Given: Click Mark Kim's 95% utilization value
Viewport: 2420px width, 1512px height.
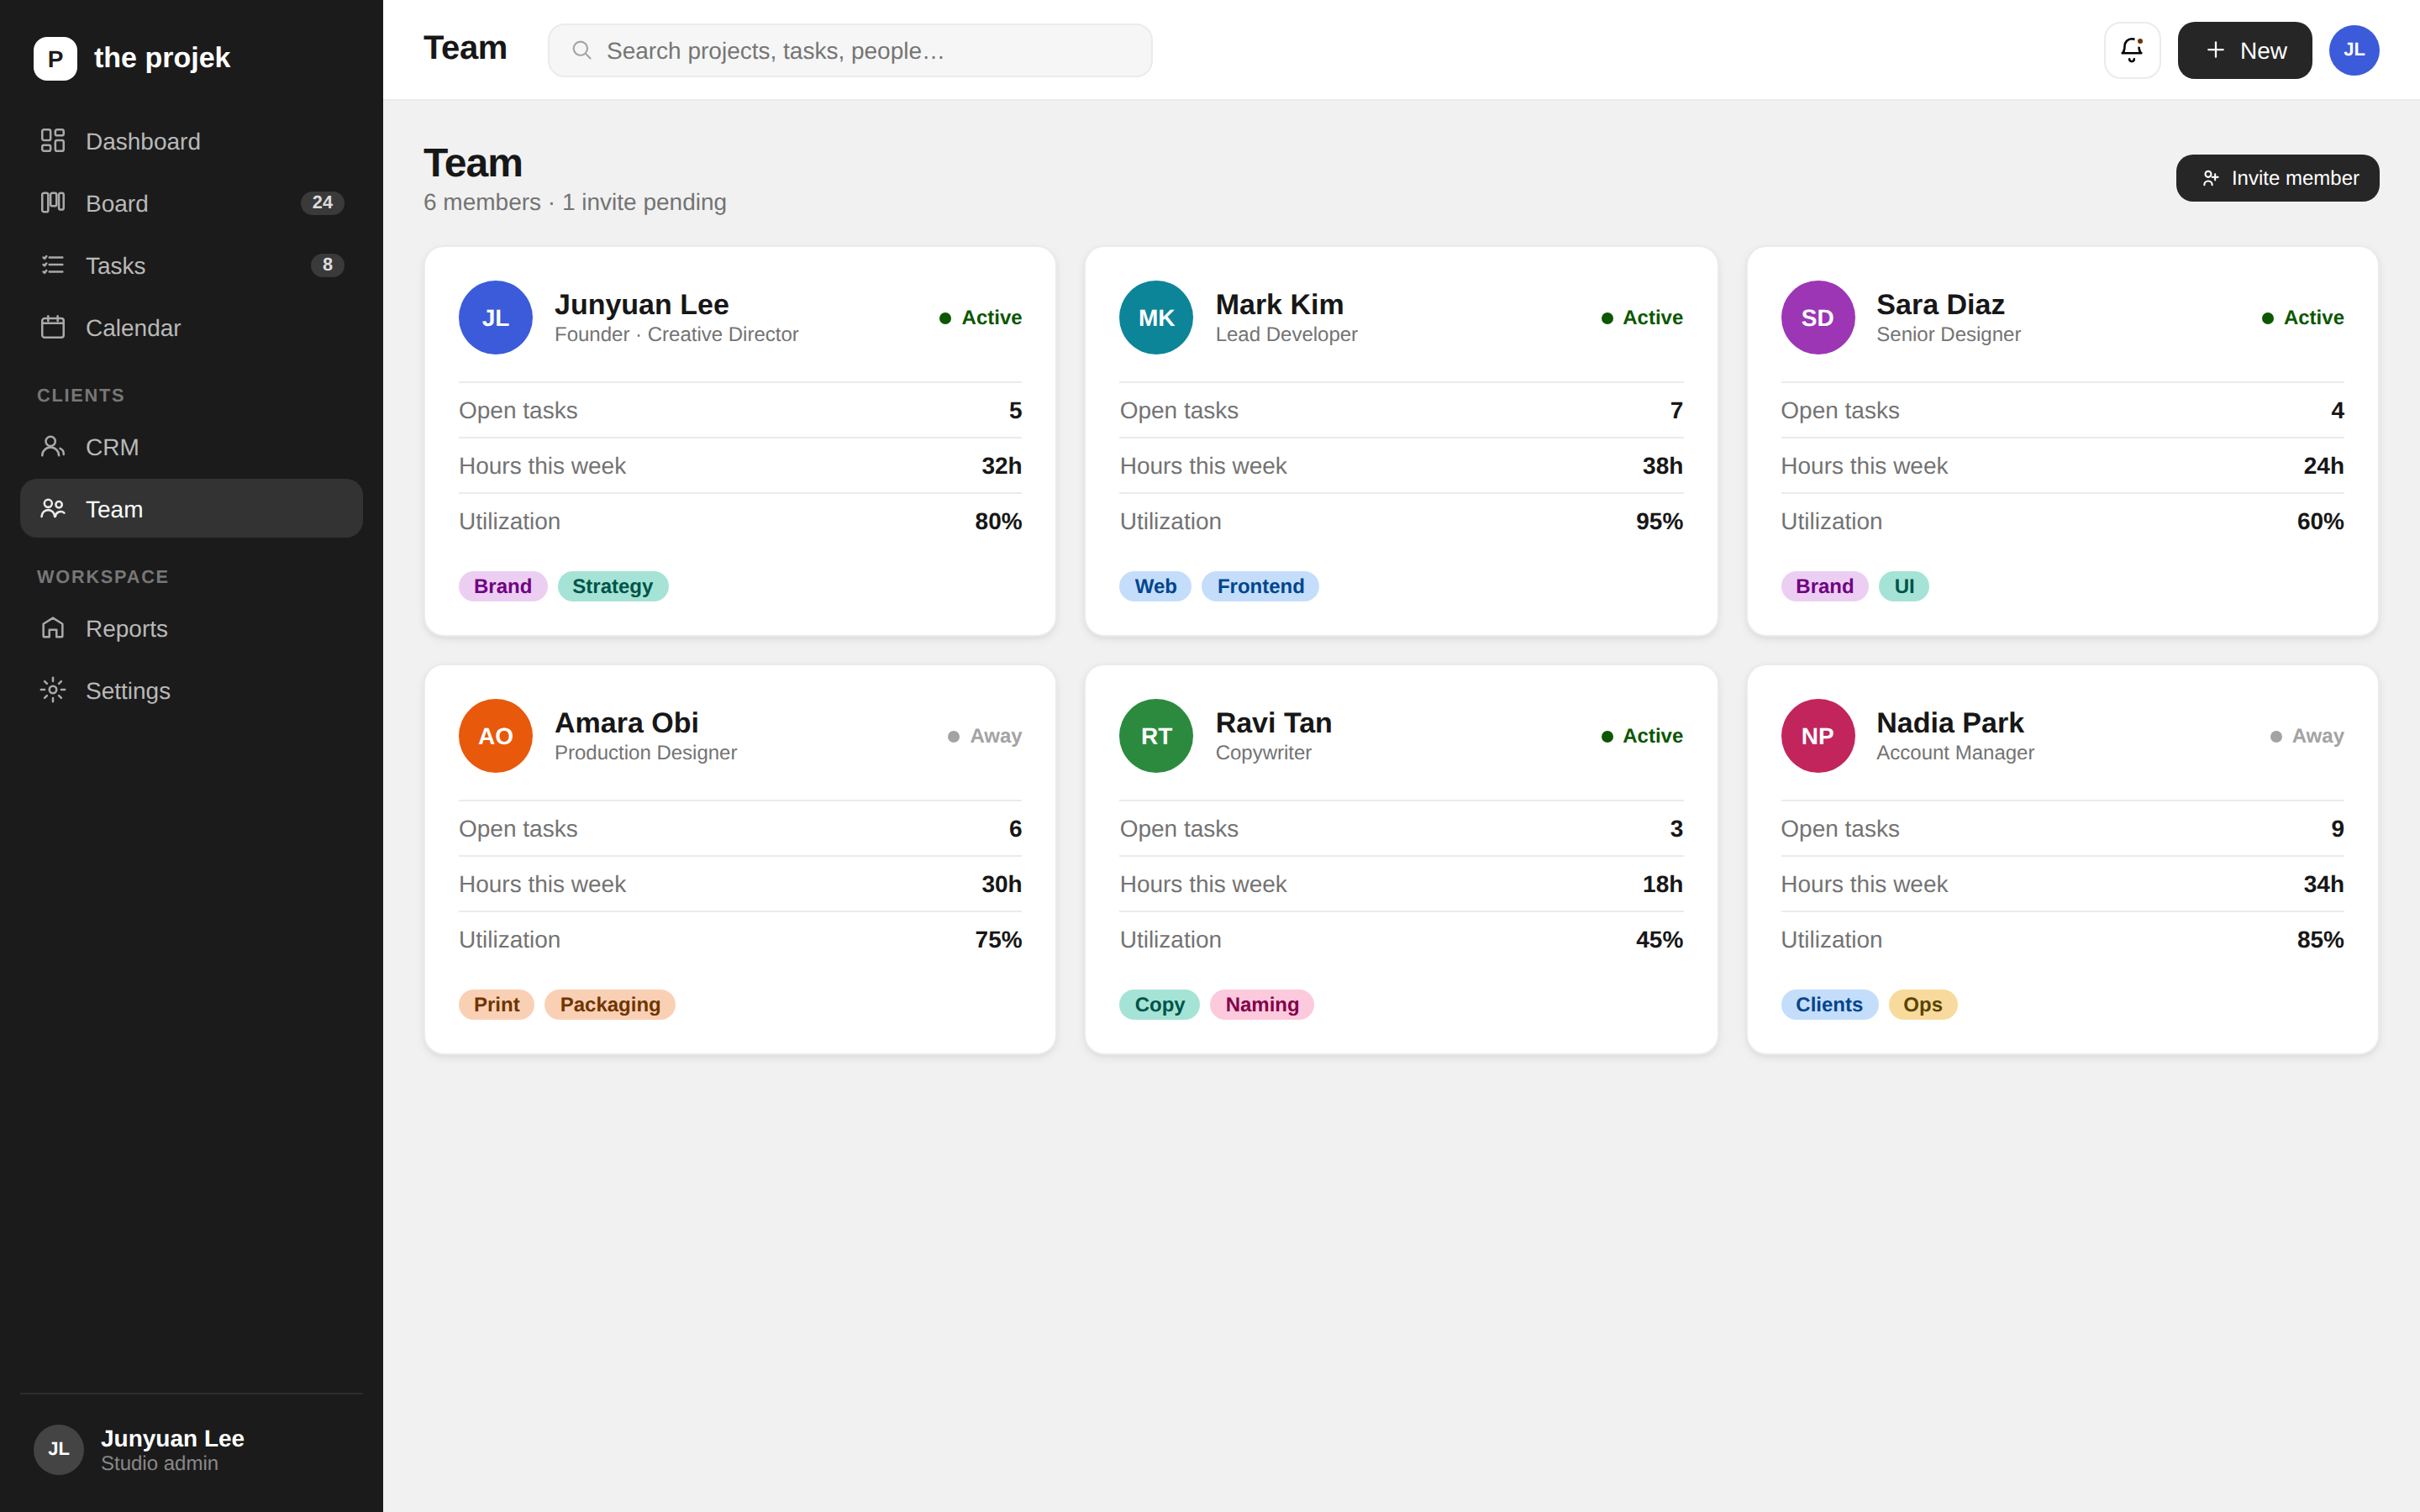Looking at the screenshot, I should [x=1659, y=521].
